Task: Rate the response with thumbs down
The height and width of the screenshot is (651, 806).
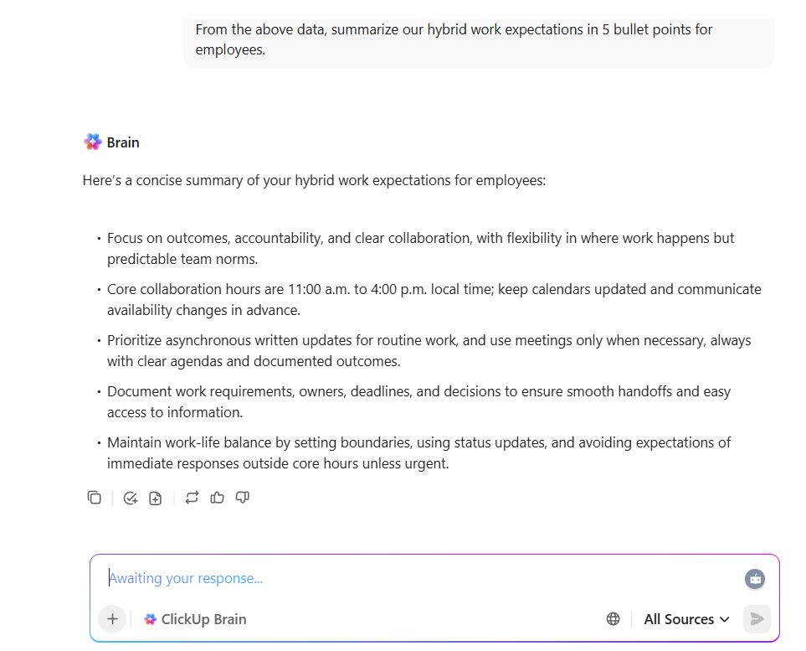Action: coord(242,497)
